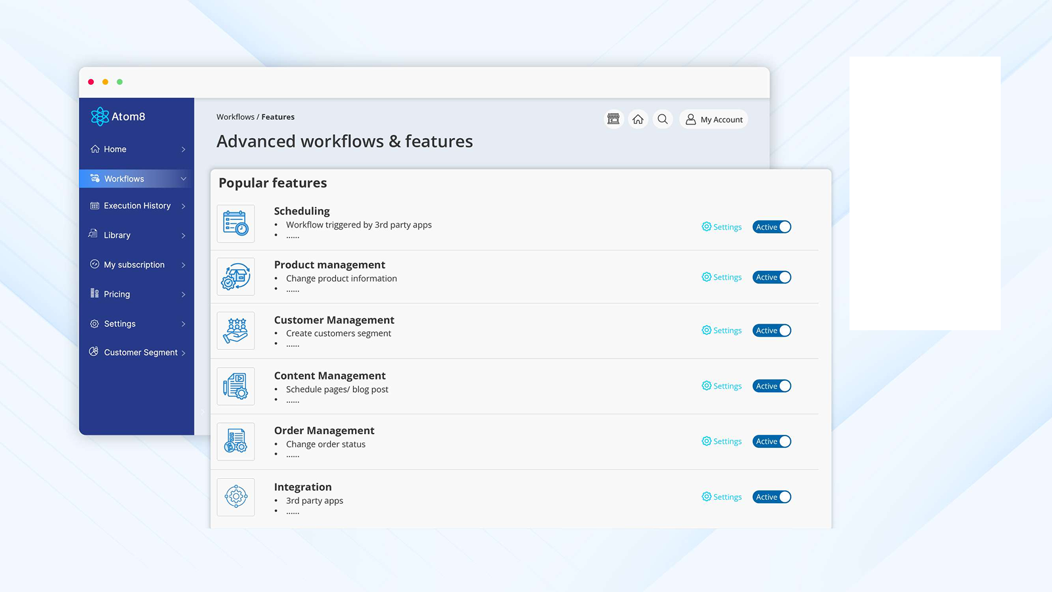1052x592 pixels.
Task: Toggle Active switch for Scheduling
Action: tap(771, 226)
